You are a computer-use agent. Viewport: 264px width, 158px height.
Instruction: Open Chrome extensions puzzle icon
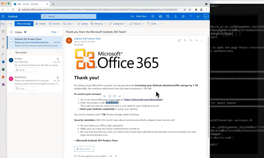click(x=196, y=9)
